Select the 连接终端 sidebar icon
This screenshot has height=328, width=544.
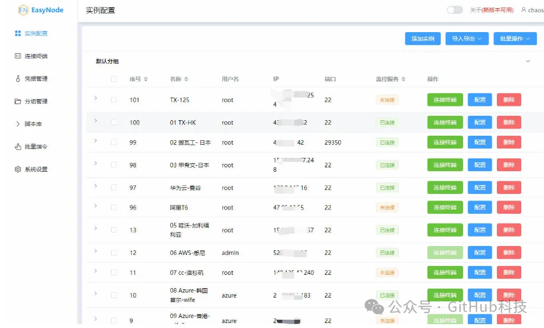coord(19,56)
